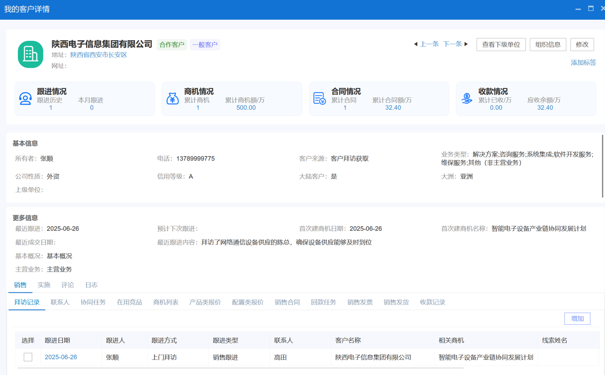Open the 销售合同 tab

point(288,302)
